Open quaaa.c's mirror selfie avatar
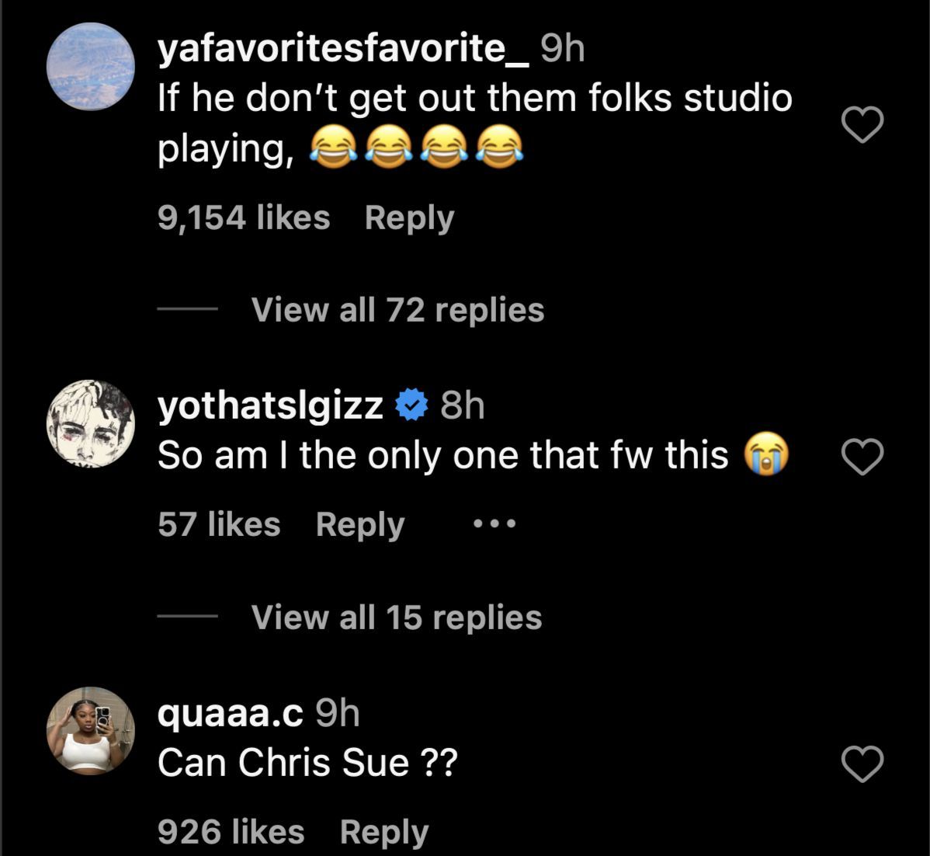 (91, 731)
